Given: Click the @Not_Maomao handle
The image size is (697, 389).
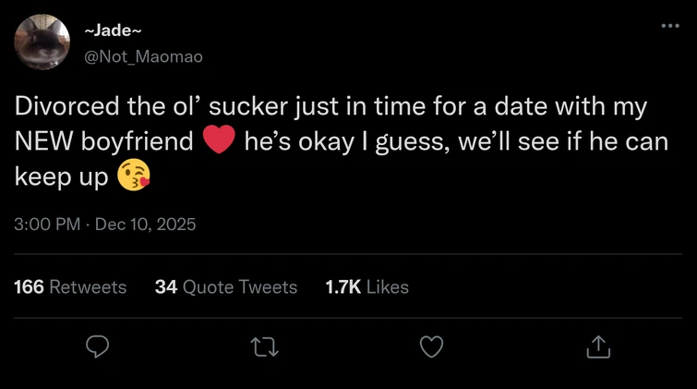Looking at the screenshot, I should pos(143,56).
